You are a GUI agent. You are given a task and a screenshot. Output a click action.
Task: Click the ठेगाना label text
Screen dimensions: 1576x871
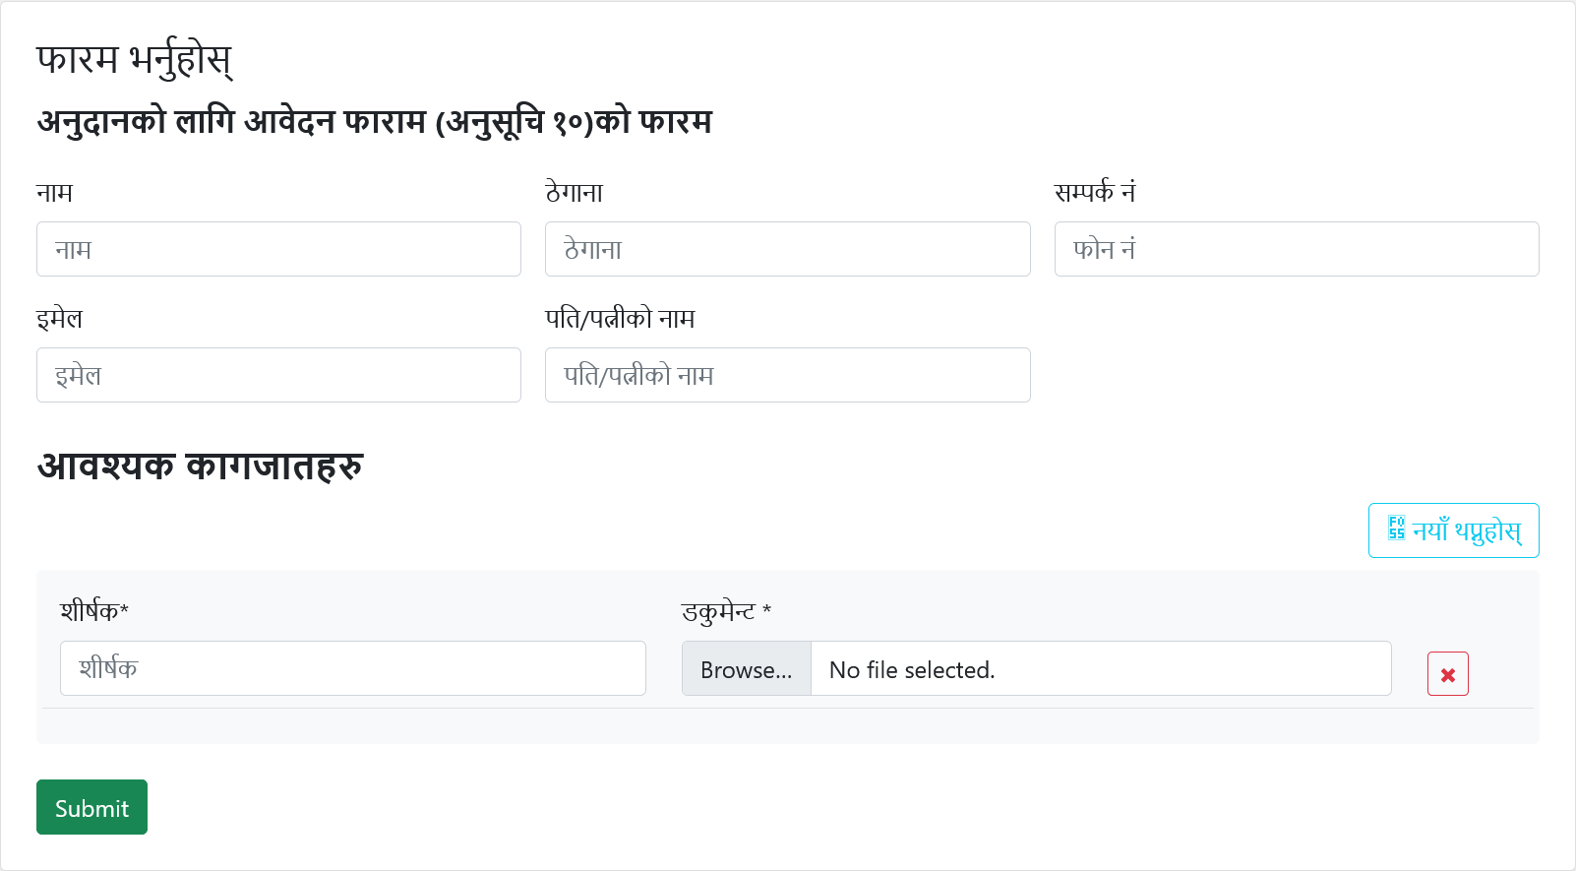pyautogui.click(x=575, y=193)
